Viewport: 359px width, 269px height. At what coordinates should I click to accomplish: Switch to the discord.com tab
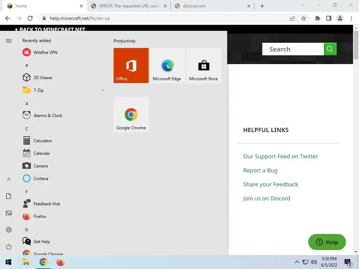point(213,6)
